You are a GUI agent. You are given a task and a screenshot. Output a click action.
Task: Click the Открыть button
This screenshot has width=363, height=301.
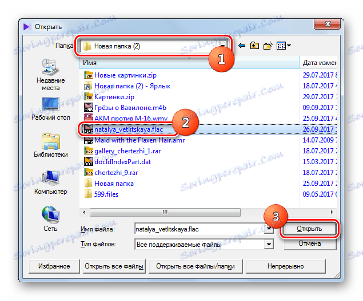coord(309,229)
